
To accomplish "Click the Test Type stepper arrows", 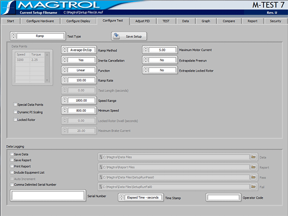I will (x=13, y=36).
